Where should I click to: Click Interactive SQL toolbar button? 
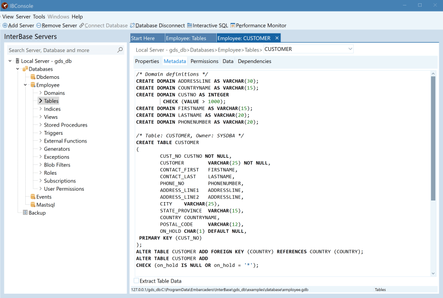point(208,25)
